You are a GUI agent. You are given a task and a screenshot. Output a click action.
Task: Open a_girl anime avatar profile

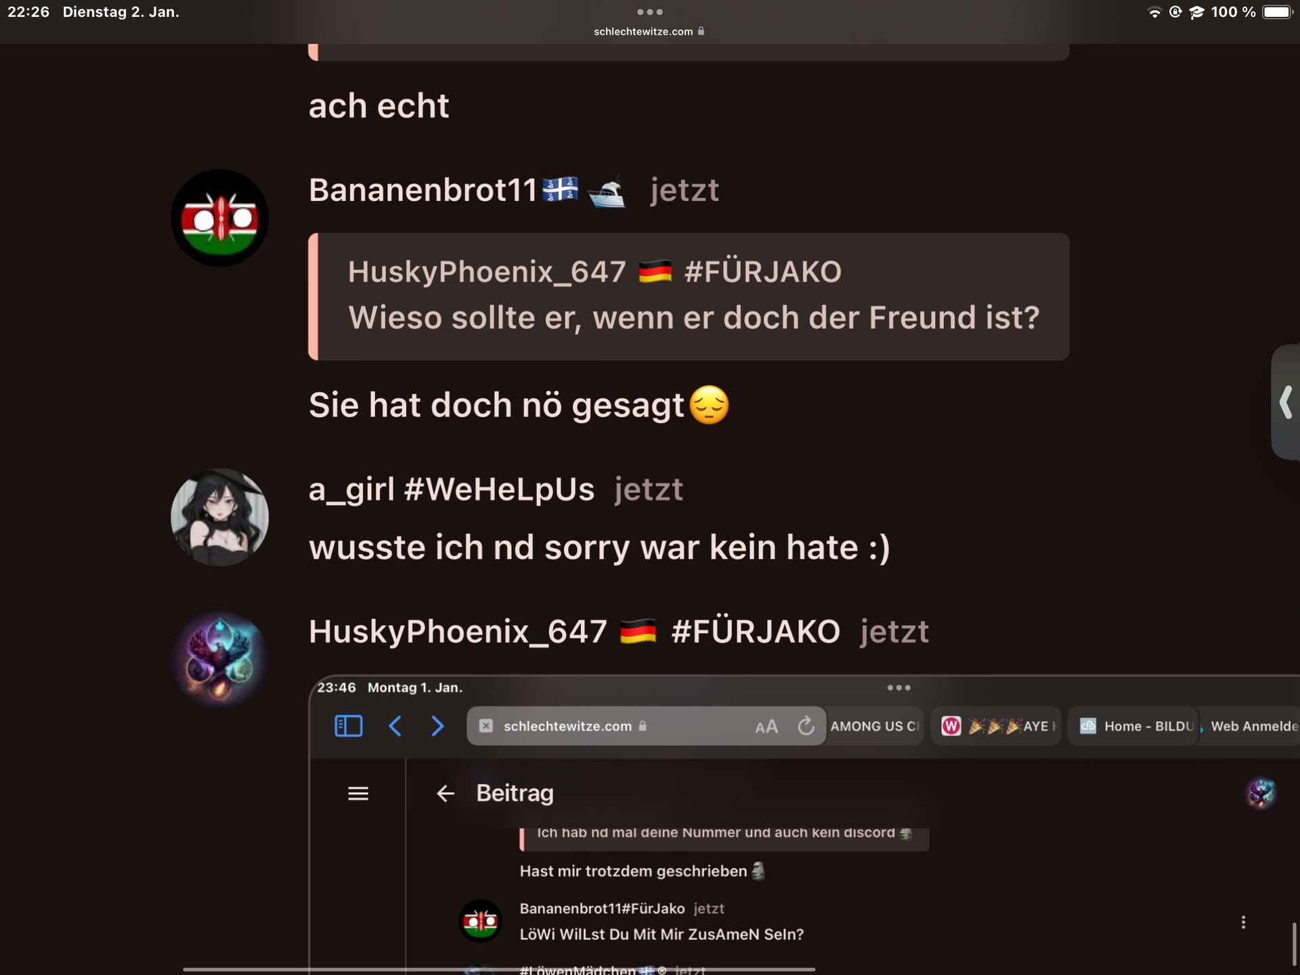pos(219,517)
